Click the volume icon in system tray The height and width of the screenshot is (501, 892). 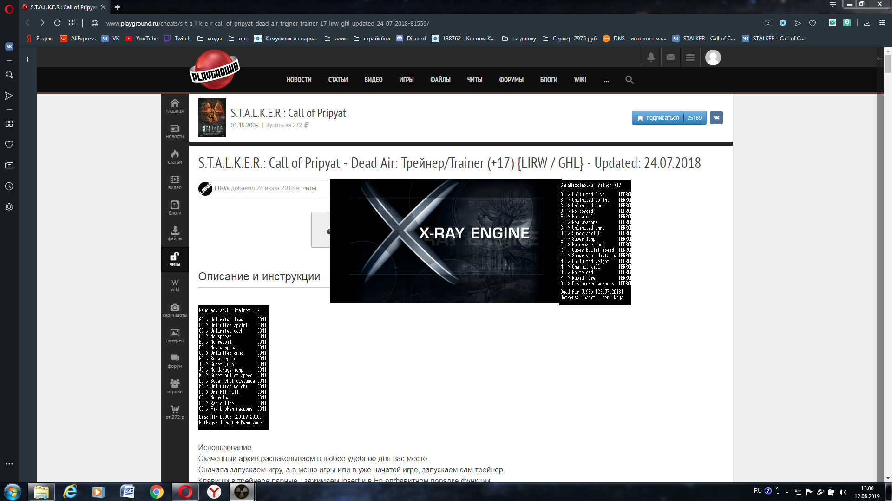(843, 492)
